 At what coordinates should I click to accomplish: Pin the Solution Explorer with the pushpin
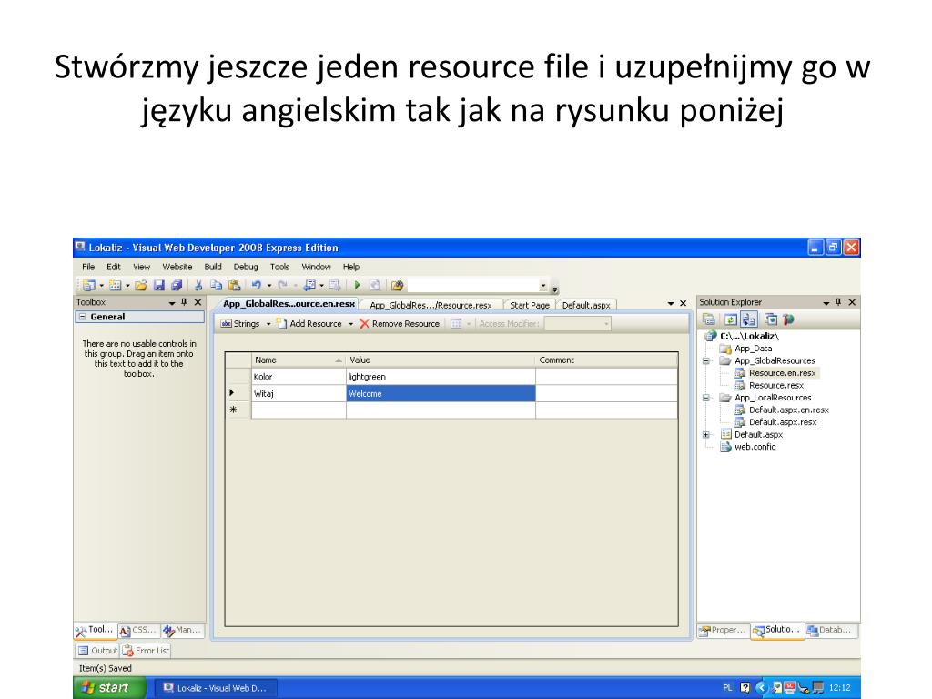[x=838, y=302]
